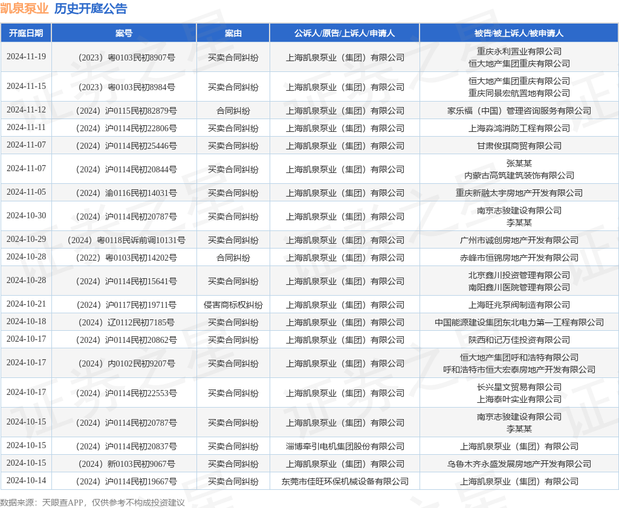The height and width of the screenshot is (508, 619).
Task: Select case number (2024)沪0114民初20844号
Action: 126,169
